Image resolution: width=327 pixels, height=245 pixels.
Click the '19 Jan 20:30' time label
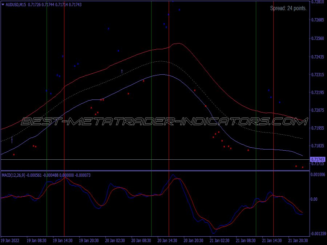click(89, 241)
